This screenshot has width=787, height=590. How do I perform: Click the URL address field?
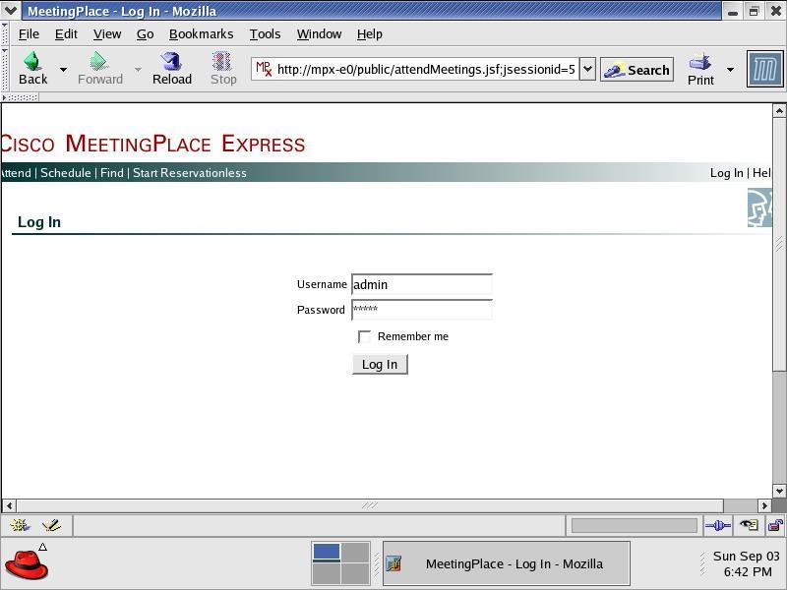coord(426,69)
